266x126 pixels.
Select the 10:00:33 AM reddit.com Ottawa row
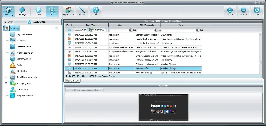coord(133,56)
